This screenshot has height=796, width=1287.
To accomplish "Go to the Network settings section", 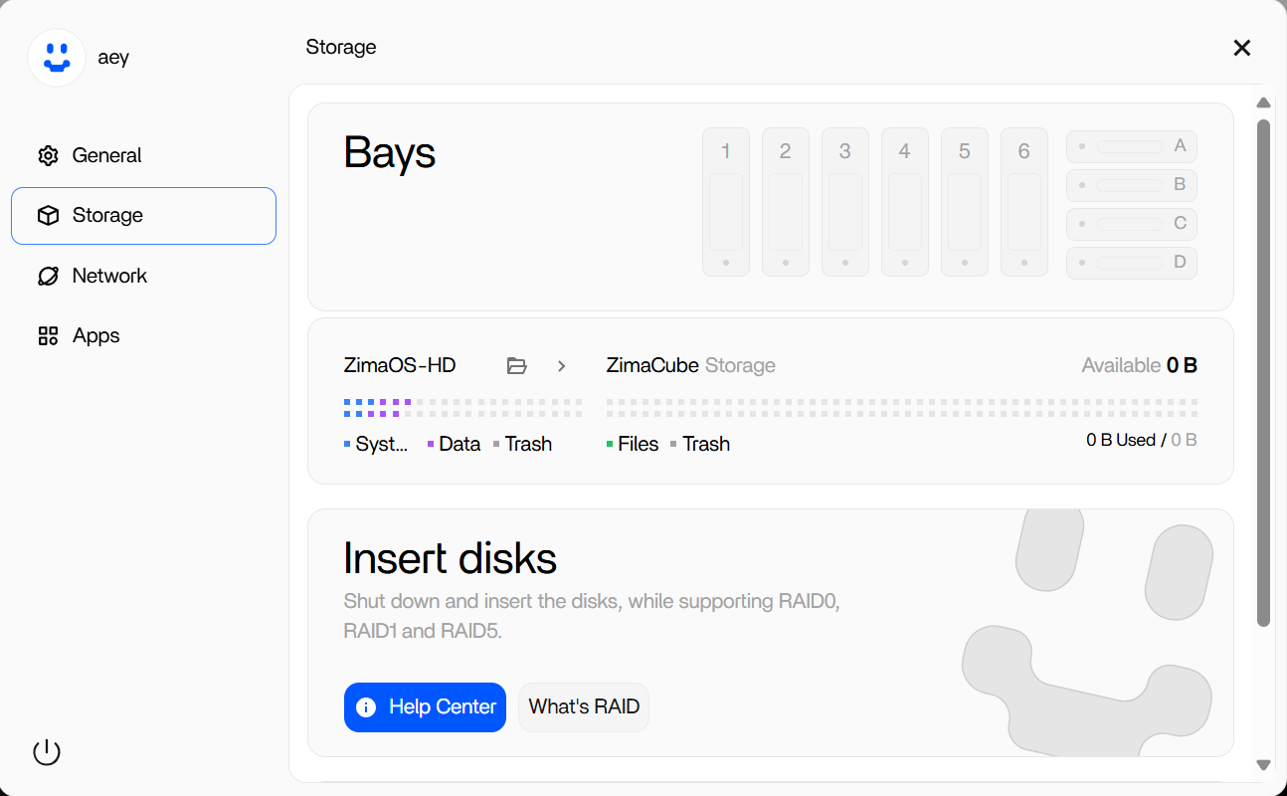I will (x=143, y=276).
